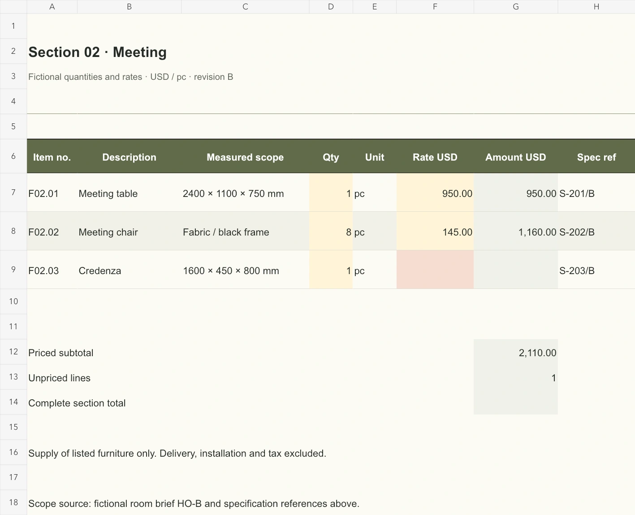Select the amount cell 1,160.00

pos(516,231)
